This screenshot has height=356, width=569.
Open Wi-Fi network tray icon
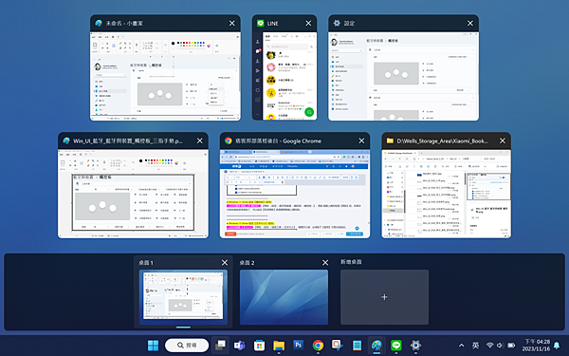tap(490, 346)
